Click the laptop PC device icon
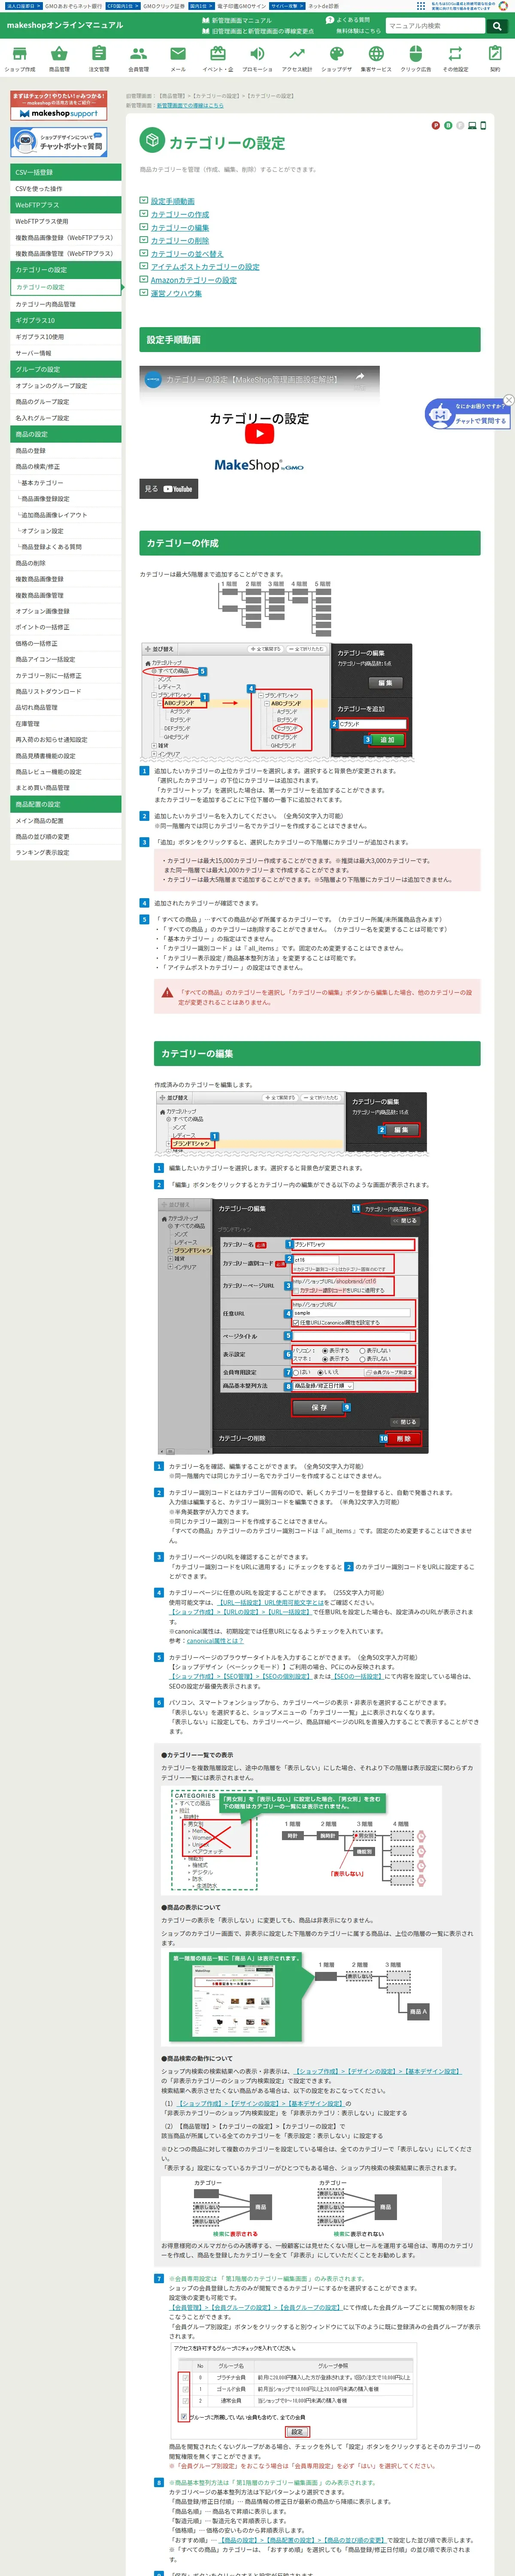The width and height of the screenshot is (515, 2576). 473,125
